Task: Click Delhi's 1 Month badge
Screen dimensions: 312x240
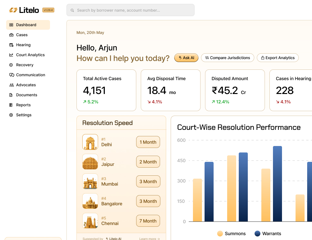Action: point(148,142)
